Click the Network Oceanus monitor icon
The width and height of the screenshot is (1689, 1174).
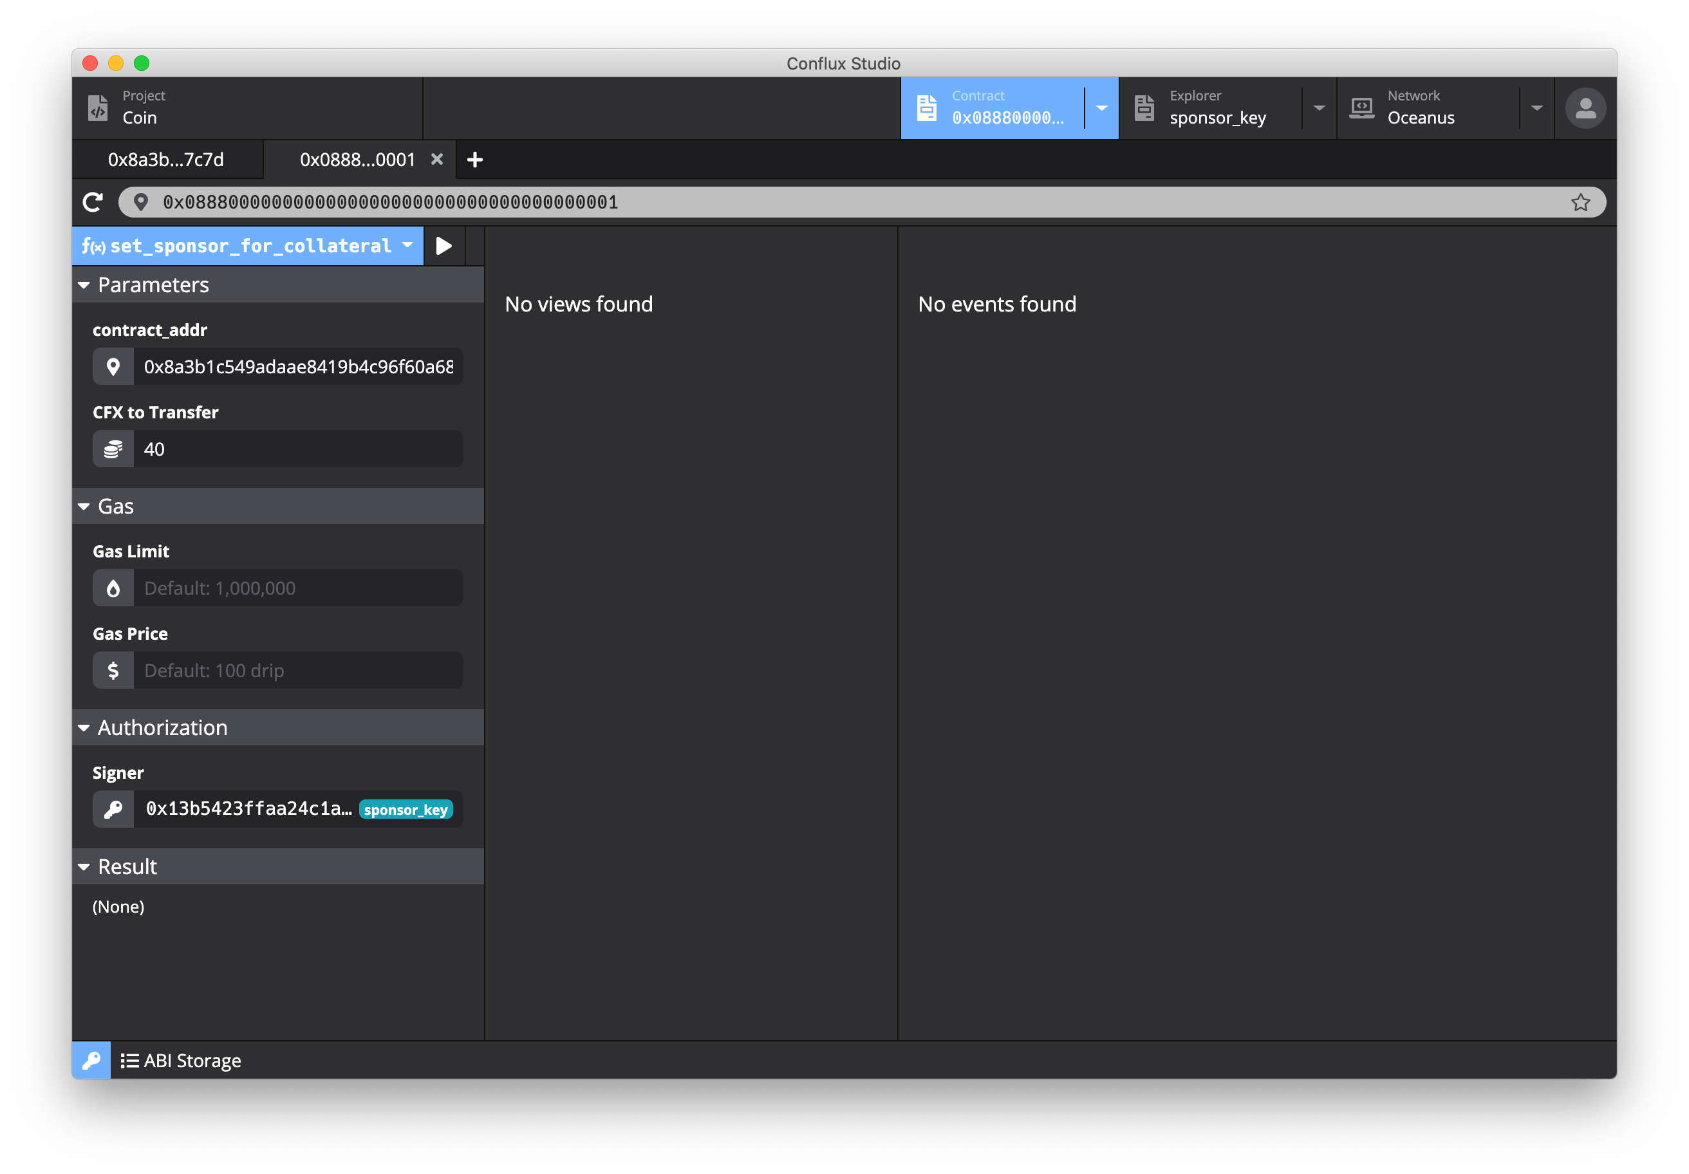pos(1361,108)
